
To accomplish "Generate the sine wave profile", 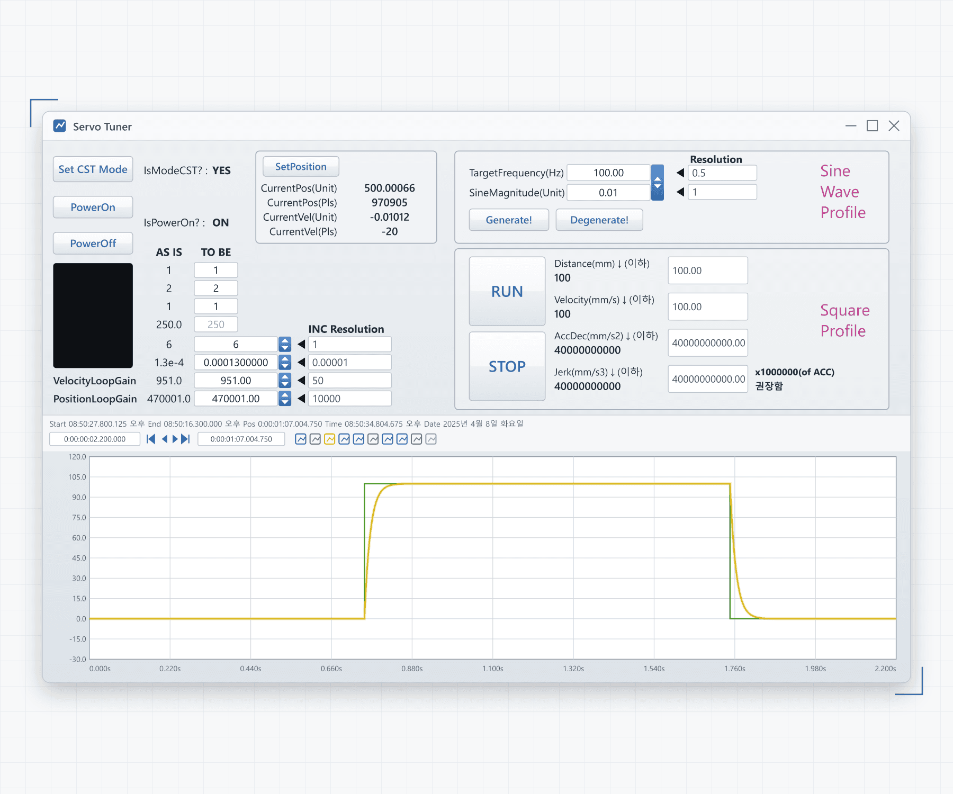I will click(509, 220).
